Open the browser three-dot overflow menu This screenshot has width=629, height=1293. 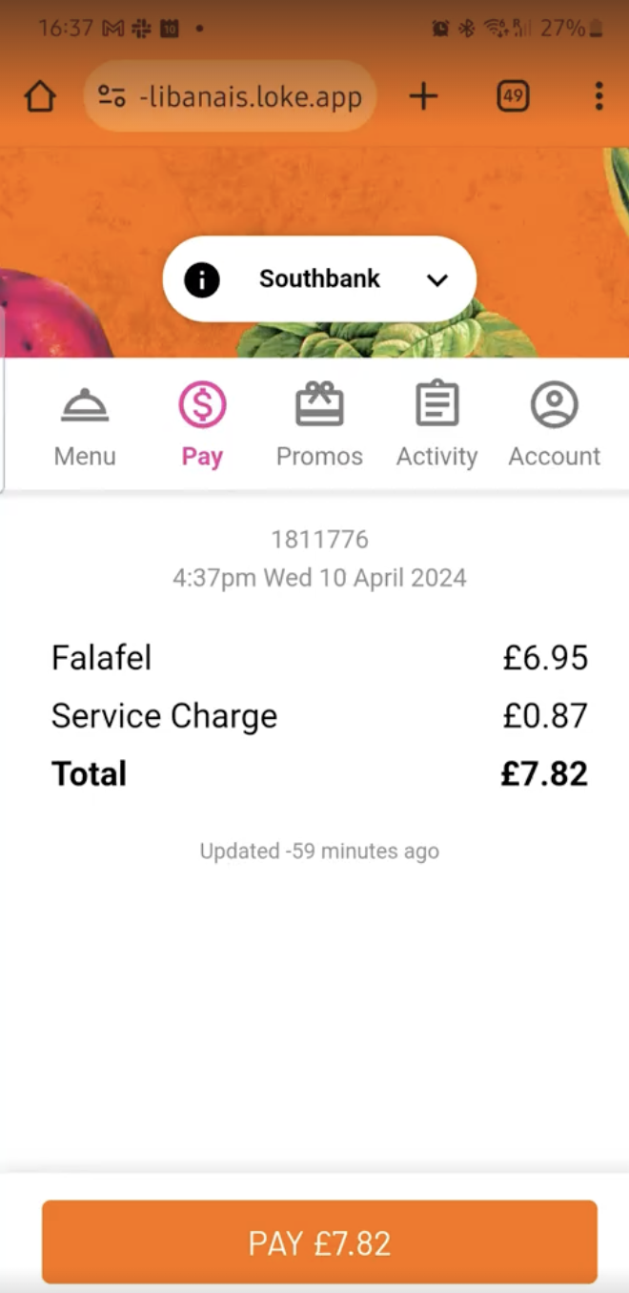pyautogui.click(x=599, y=96)
